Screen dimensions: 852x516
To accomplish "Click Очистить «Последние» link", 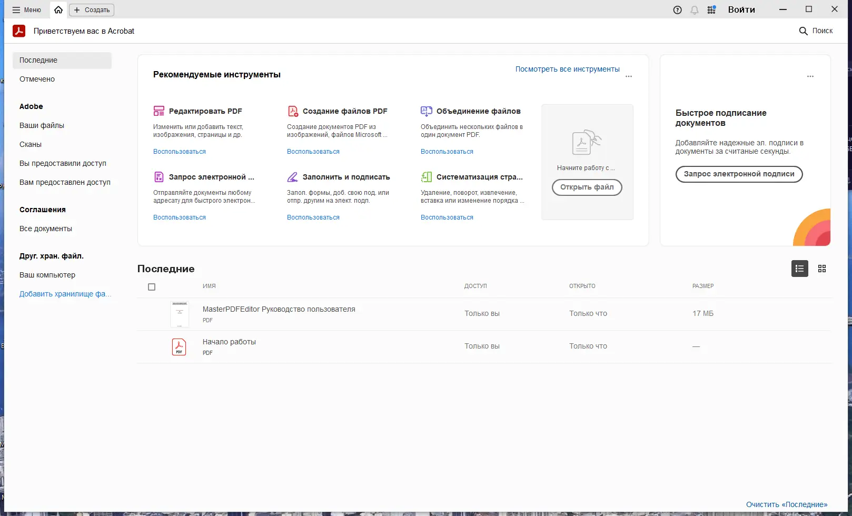I will click(x=787, y=504).
